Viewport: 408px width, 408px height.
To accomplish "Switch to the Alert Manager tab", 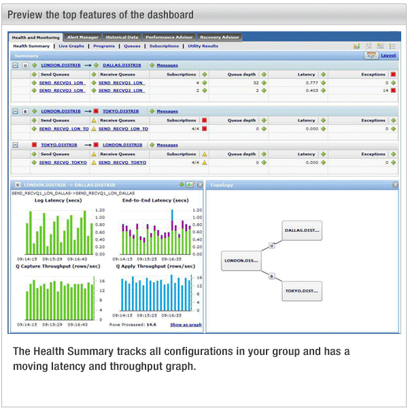I will click(x=83, y=37).
